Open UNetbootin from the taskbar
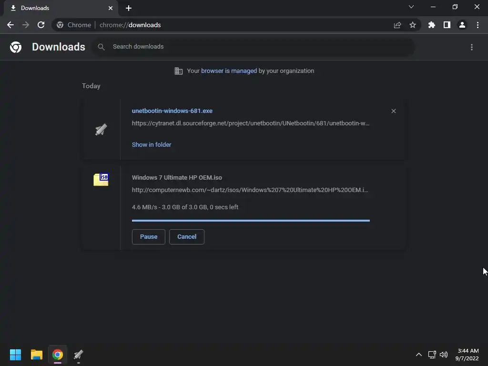488x366 pixels. 79,355
